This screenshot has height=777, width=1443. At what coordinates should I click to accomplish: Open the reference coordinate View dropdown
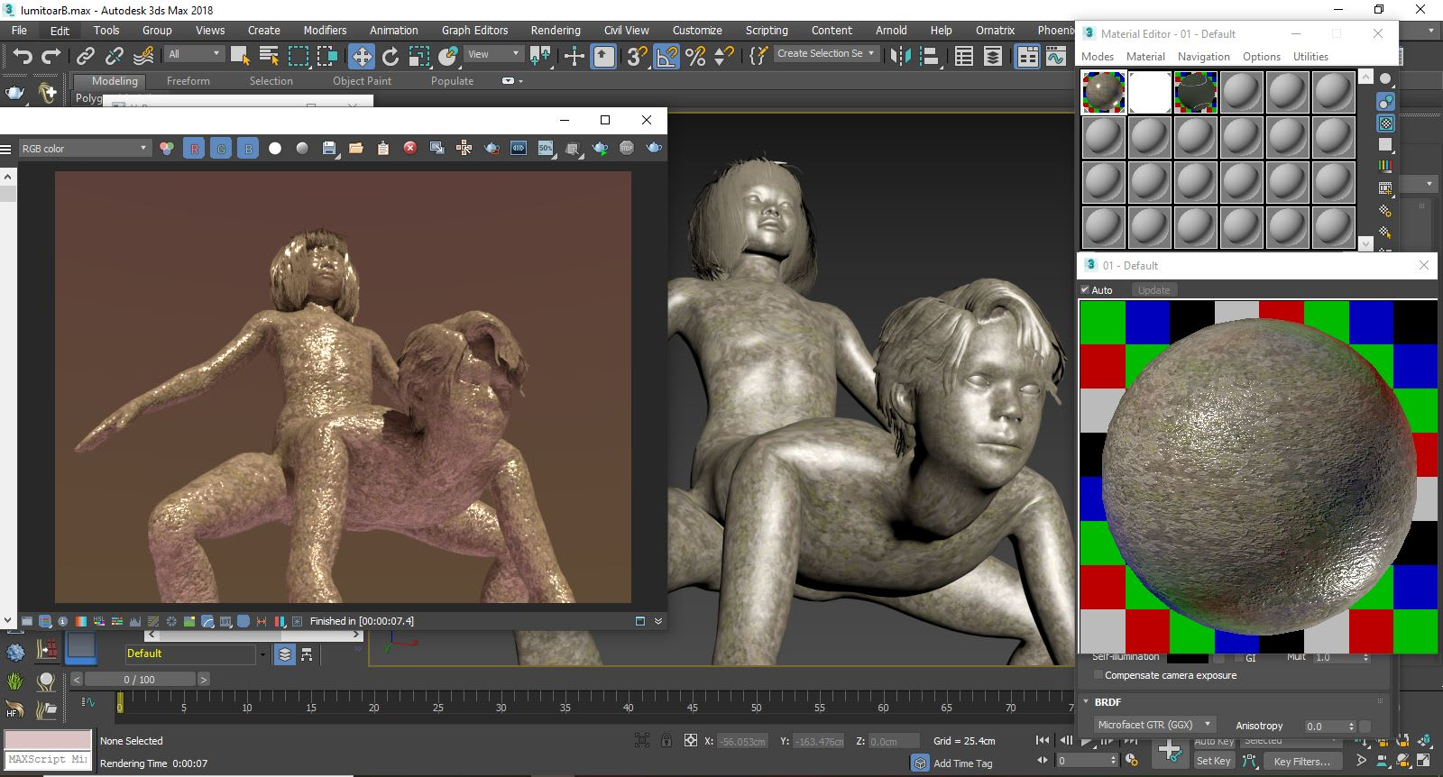pos(493,54)
